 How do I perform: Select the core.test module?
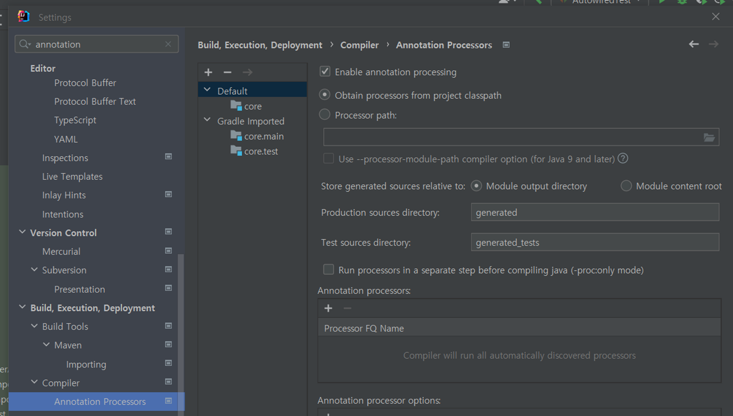click(x=254, y=151)
